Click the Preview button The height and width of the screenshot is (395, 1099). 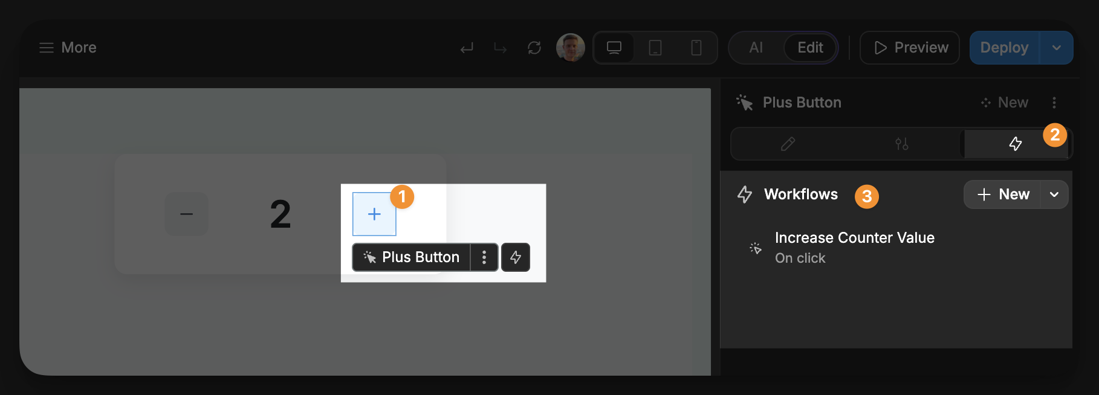[x=909, y=47]
